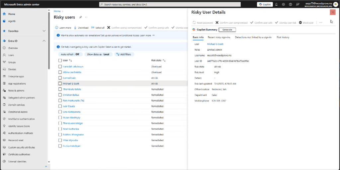The height and width of the screenshot is (170, 340).
Task: Open Devices in the sidebar
Action: pos(12,69)
